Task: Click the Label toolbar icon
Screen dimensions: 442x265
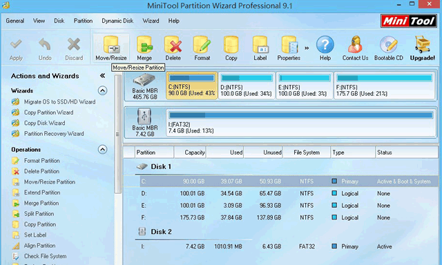Action: click(x=260, y=45)
